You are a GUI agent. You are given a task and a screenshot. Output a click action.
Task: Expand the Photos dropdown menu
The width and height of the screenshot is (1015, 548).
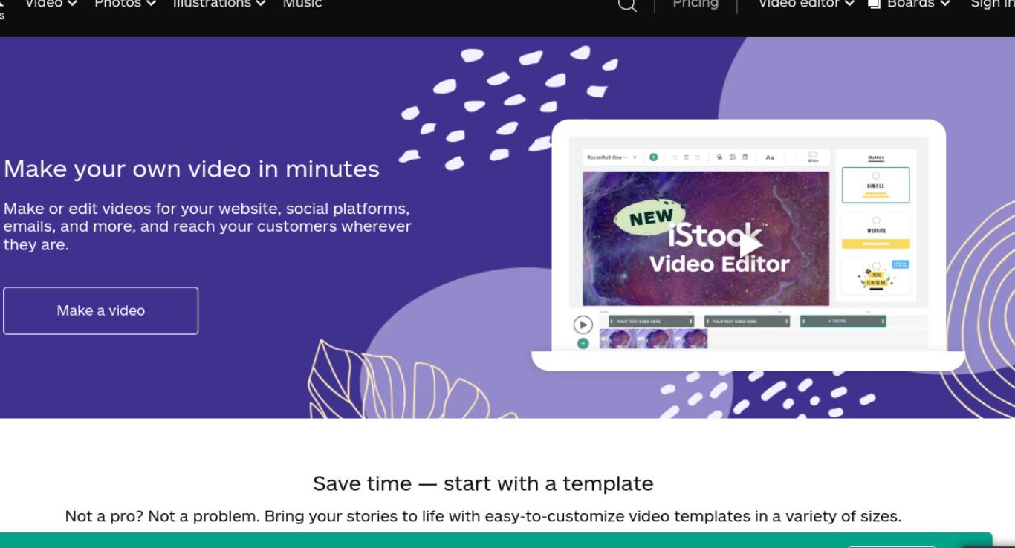[x=125, y=4]
